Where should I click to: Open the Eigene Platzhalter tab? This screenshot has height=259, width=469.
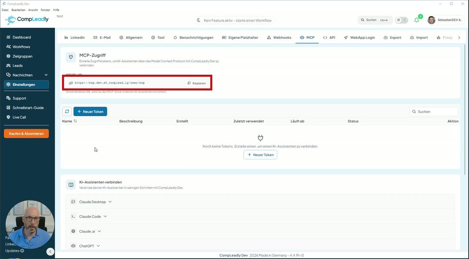click(x=240, y=37)
